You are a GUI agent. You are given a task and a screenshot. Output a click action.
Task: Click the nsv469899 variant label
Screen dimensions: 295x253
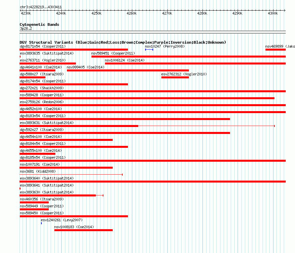[x=280, y=46]
